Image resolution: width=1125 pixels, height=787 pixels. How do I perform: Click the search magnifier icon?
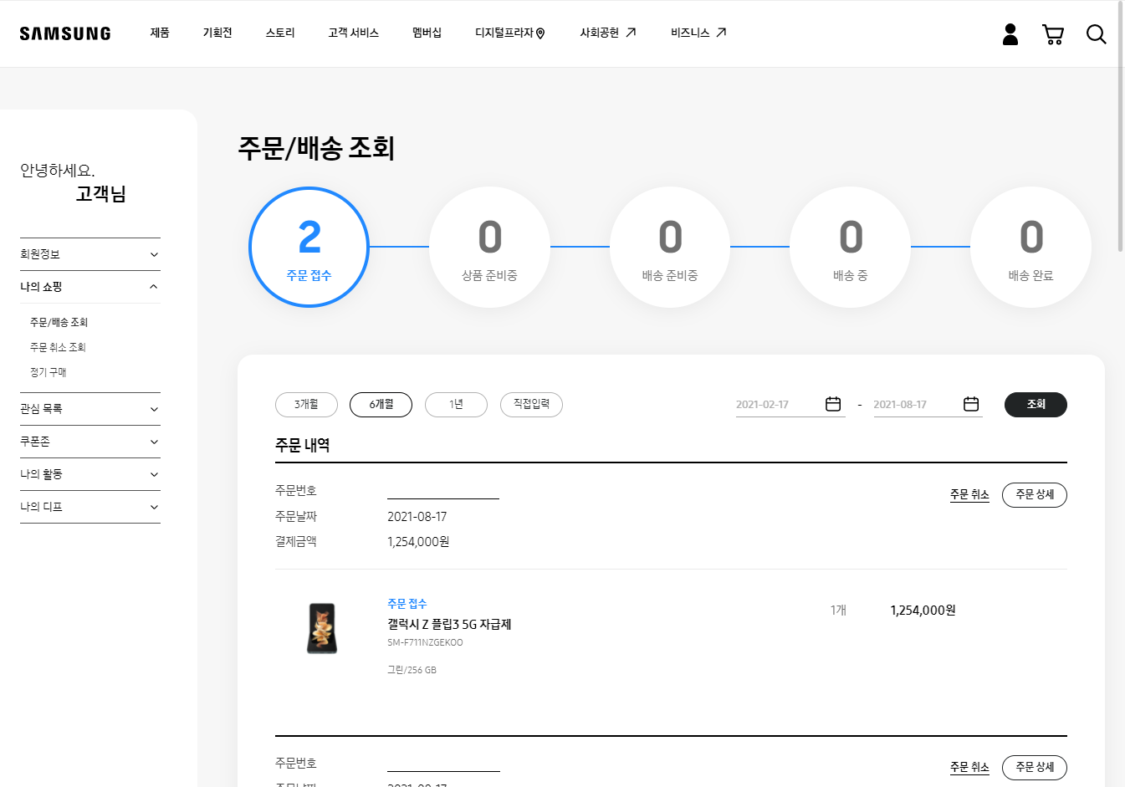[1097, 34]
